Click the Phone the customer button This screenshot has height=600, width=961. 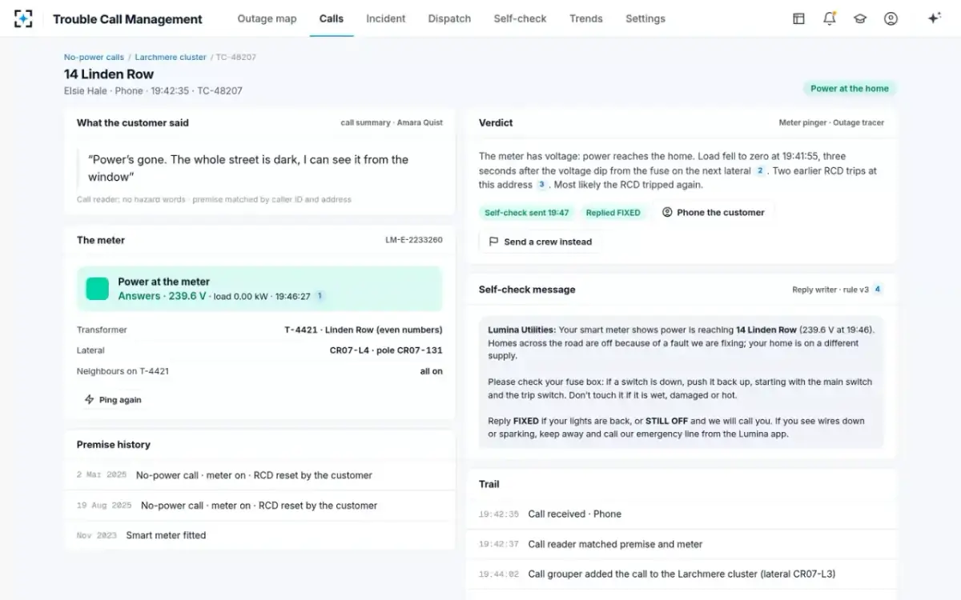[x=714, y=213]
